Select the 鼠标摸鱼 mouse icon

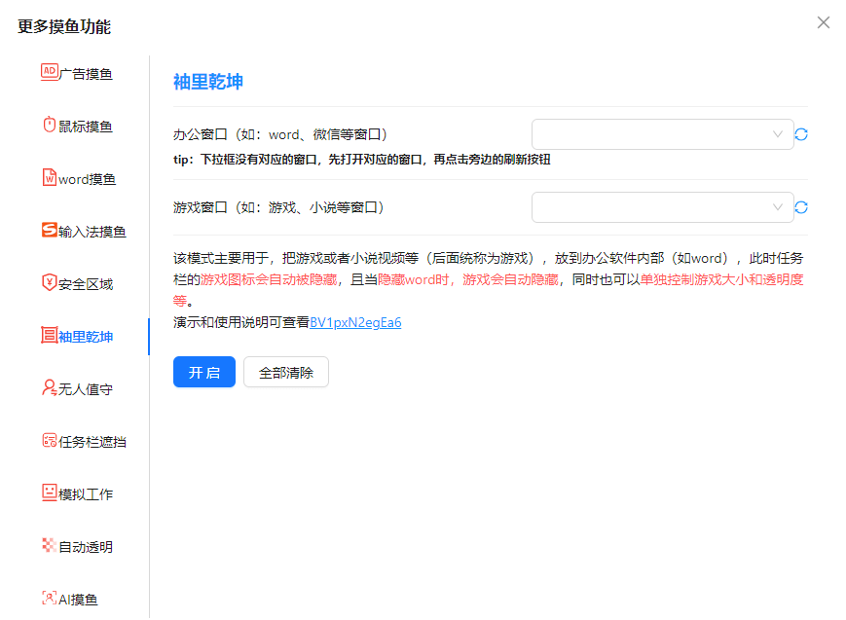tap(50, 125)
